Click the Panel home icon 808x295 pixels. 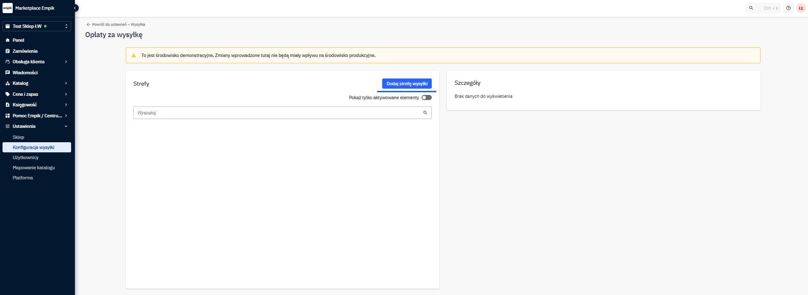(8, 40)
